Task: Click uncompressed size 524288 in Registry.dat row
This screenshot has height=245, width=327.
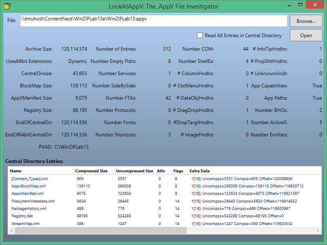Action: click(124, 216)
